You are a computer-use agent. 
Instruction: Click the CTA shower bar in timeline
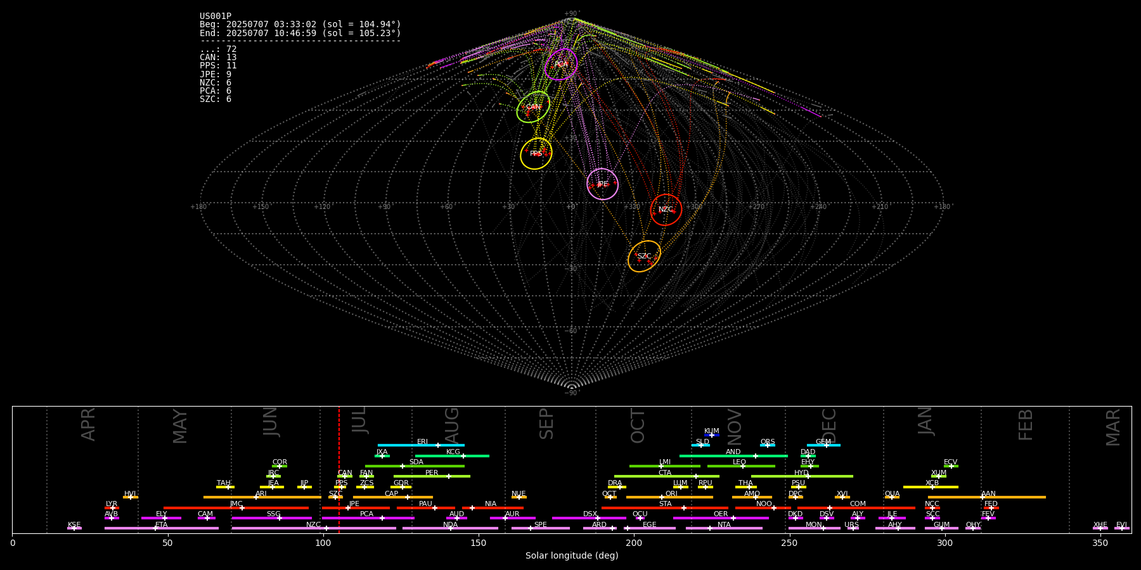[x=667, y=476]
